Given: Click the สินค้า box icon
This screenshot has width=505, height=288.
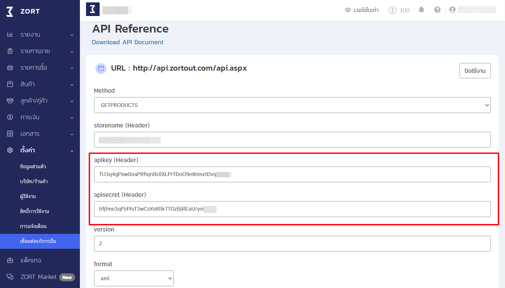Looking at the screenshot, I should (10, 84).
